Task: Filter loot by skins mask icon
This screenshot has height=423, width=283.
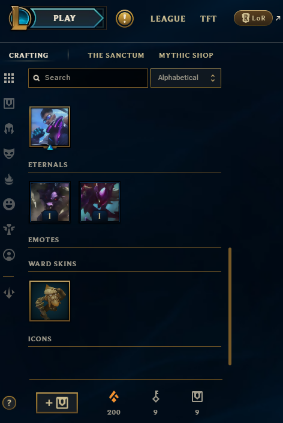Action: (x=9, y=154)
